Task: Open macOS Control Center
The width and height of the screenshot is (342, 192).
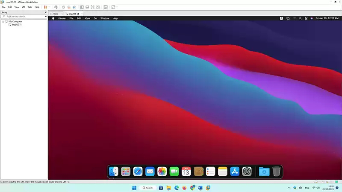Action: 306,18
